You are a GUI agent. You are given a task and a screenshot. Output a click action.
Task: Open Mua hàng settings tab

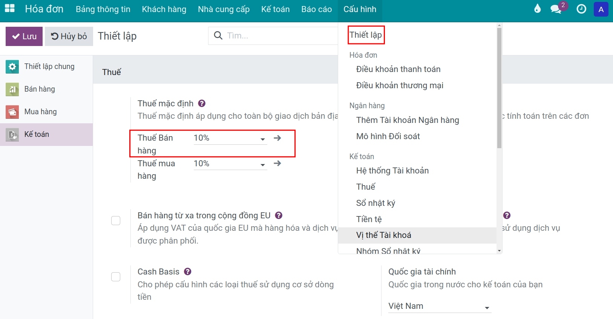[46, 112]
